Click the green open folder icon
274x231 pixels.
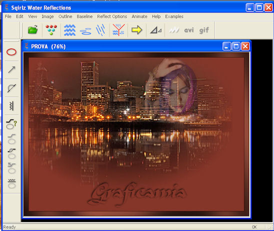coord(33,29)
